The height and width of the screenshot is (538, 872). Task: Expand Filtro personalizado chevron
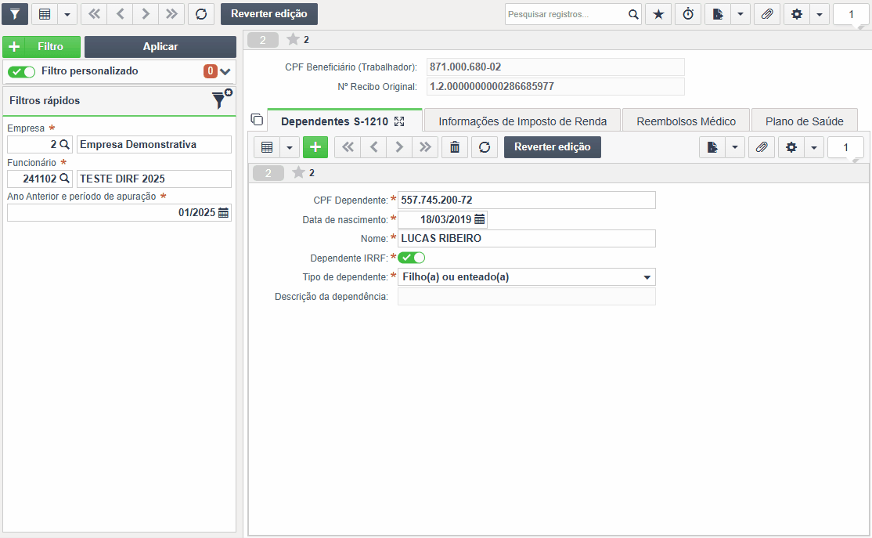tap(225, 71)
